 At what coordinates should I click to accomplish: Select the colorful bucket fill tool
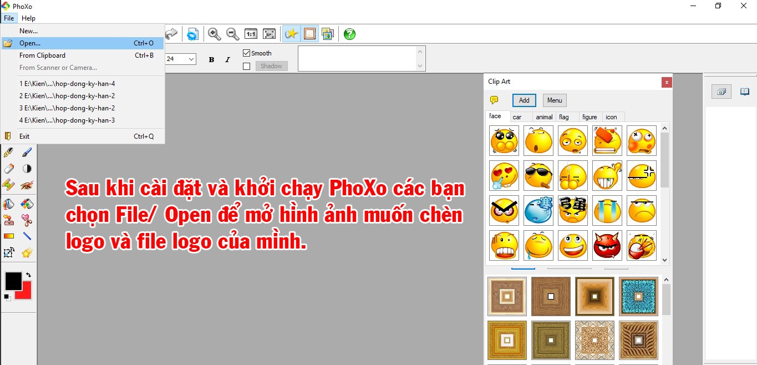click(x=27, y=204)
